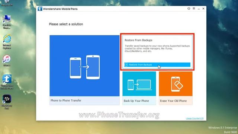Screen dimensions: 238x134
Task: Open the Parallels Share desktop shortcut
Action: 7,22
